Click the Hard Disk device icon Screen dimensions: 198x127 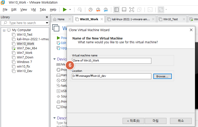tap(59, 75)
